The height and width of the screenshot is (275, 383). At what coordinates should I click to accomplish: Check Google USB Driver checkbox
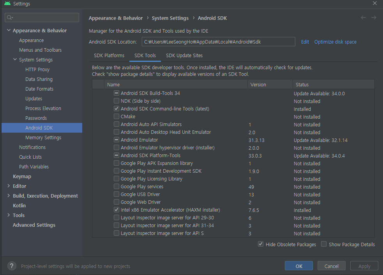116,194
